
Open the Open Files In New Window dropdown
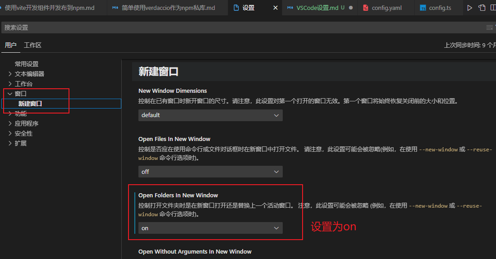coord(210,172)
